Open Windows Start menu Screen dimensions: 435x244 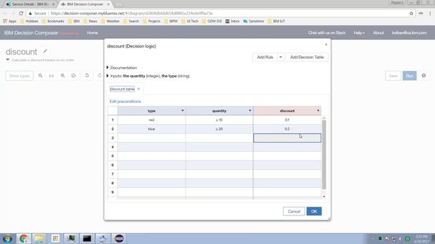pos(7,239)
